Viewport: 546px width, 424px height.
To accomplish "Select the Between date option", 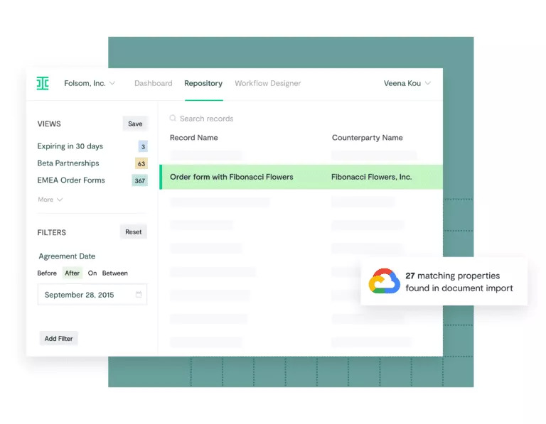I will point(115,273).
